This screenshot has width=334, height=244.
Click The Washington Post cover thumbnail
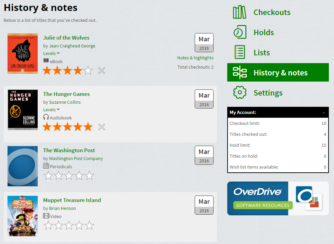coord(23,166)
